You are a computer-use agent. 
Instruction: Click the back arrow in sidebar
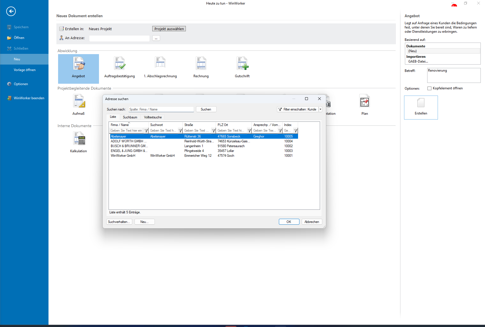[11, 11]
